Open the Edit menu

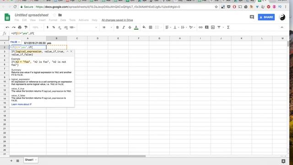(24, 20)
